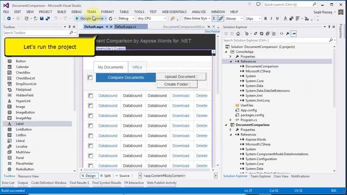Open the BUILD menu
Image resolution: width=347 pixels, height=195 pixels.
(x=62, y=12)
